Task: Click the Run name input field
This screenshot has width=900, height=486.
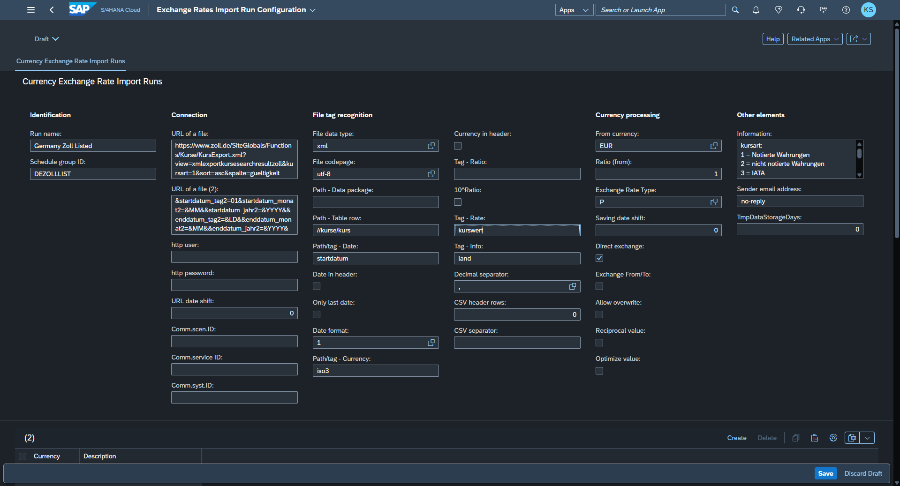Action: (93, 146)
